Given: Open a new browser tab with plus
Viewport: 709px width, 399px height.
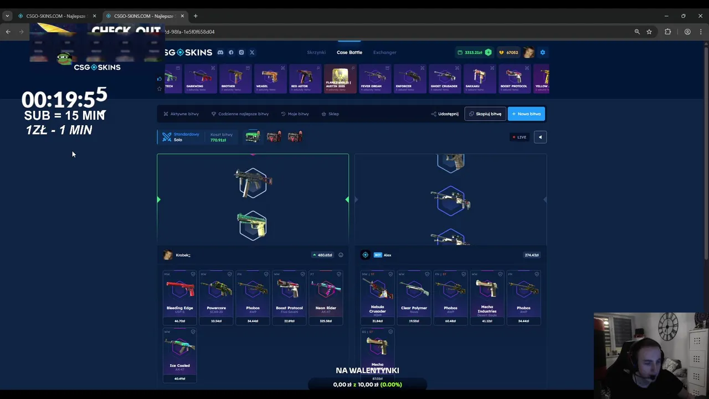Looking at the screenshot, I should coord(196,16).
